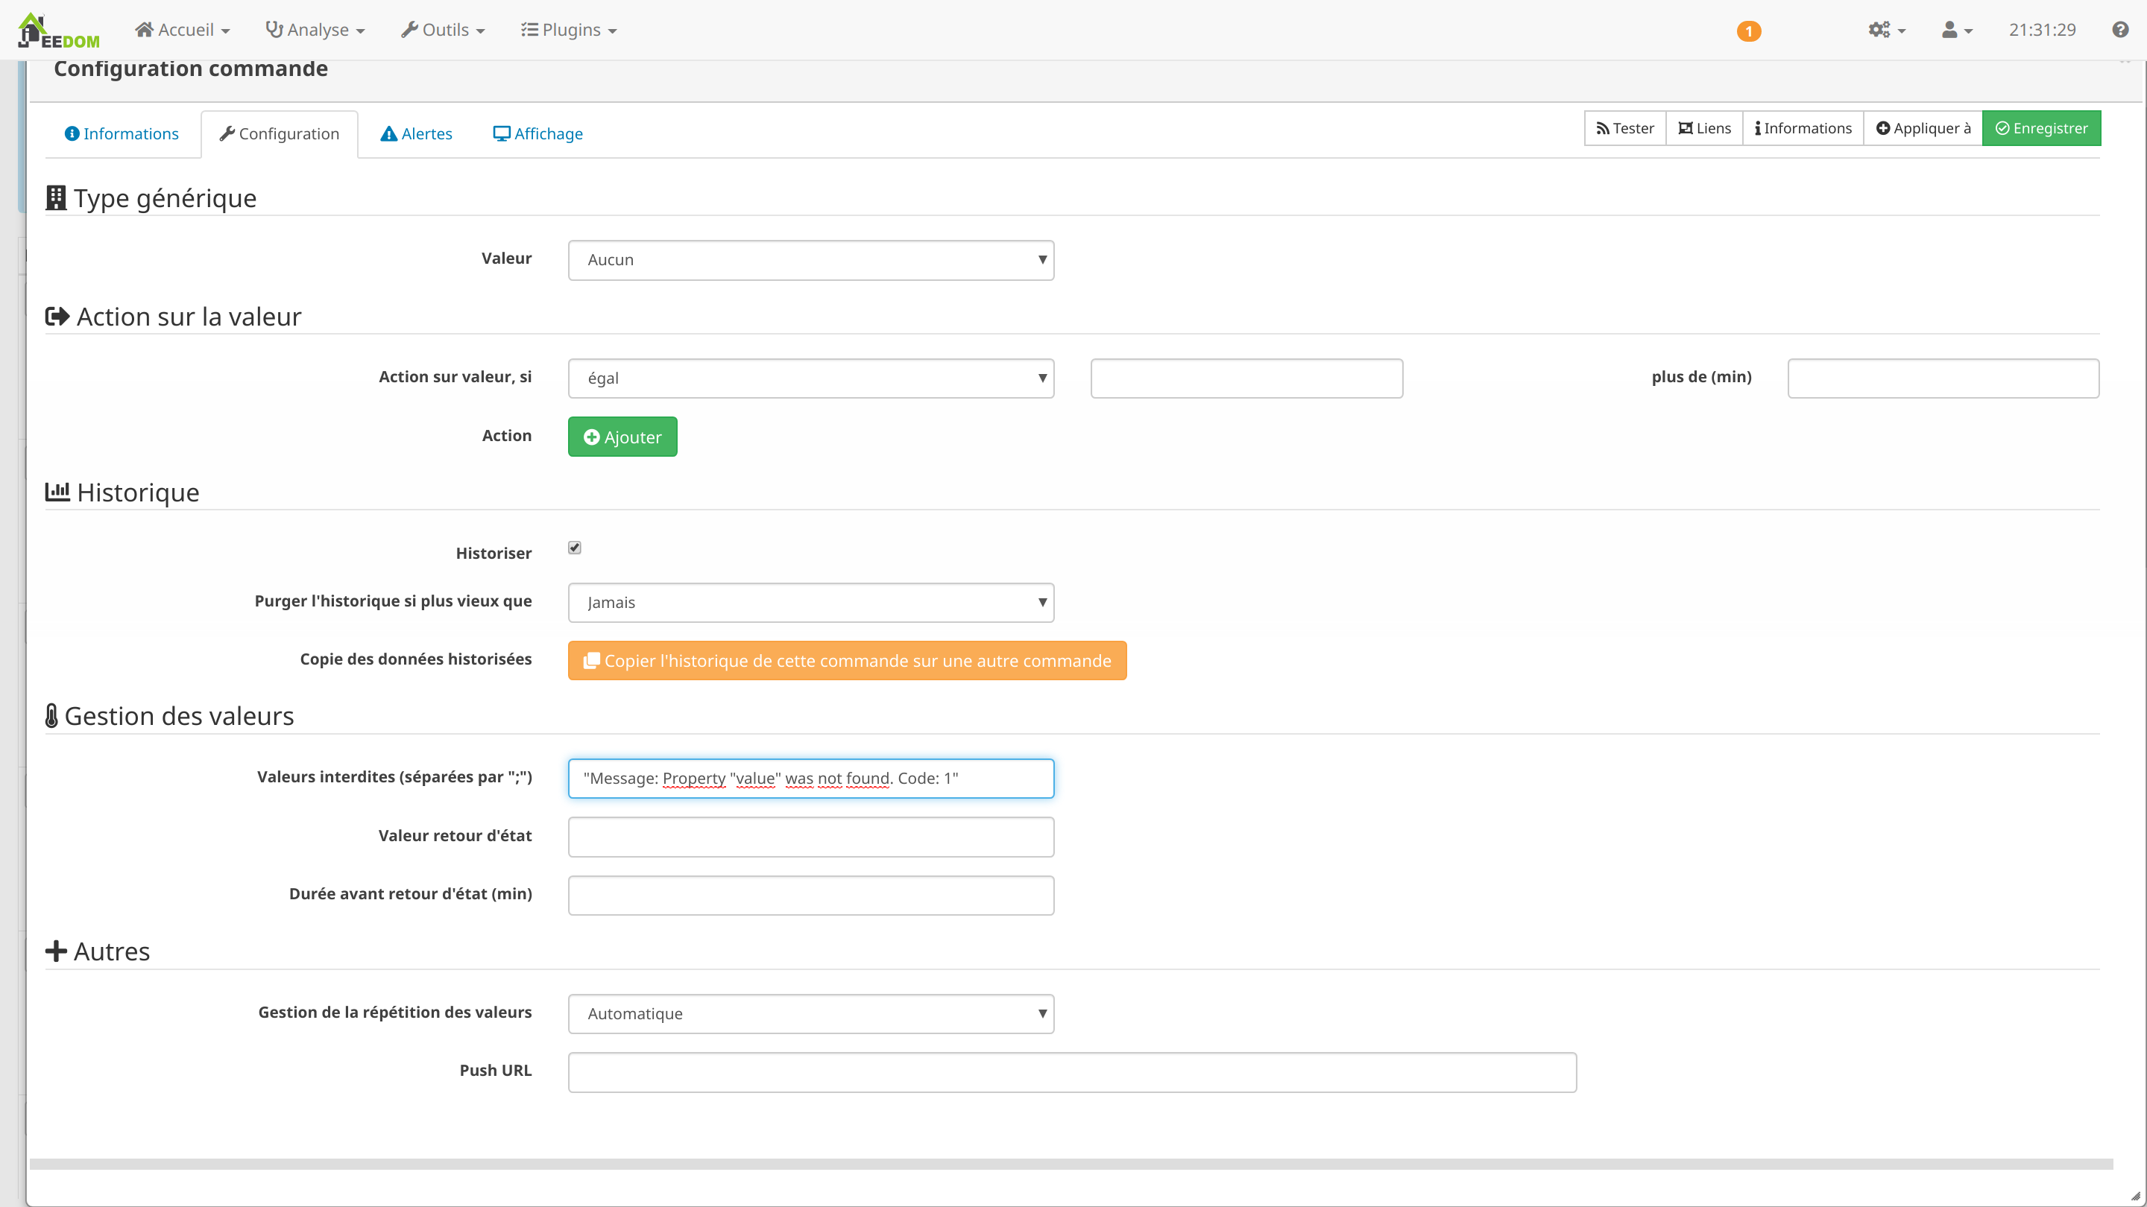Switch to the Configuration tab
The width and height of the screenshot is (2147, 1207).
[277, 133]
